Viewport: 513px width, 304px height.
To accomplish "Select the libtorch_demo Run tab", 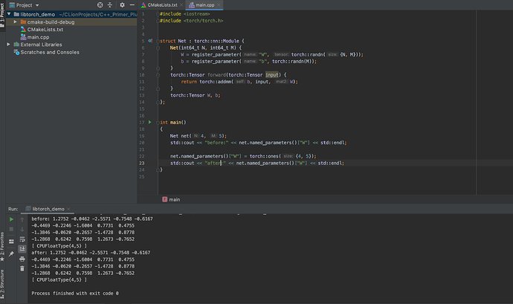I will 48,210.
